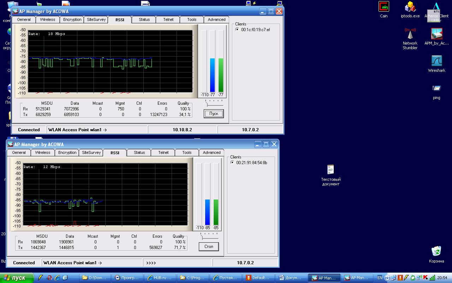Viewport: 452px width, 283px height.
Task: Open the Wireshark desktop icon
Action: [436, 61]
